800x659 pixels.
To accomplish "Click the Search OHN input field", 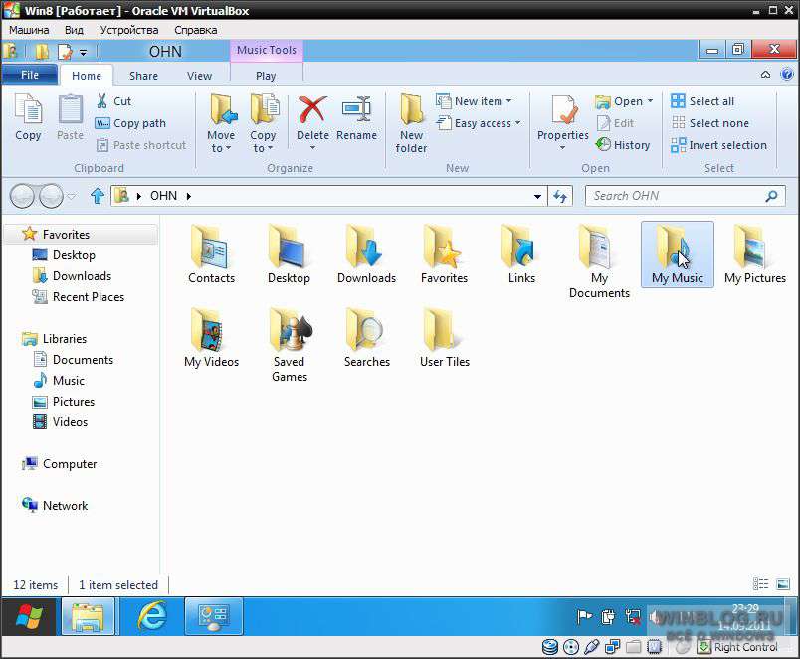I will coord(685,196).
